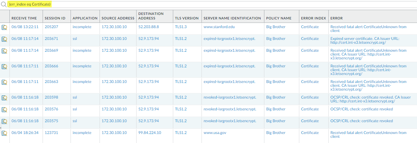Click the Error Index column header

coord(313,18)
